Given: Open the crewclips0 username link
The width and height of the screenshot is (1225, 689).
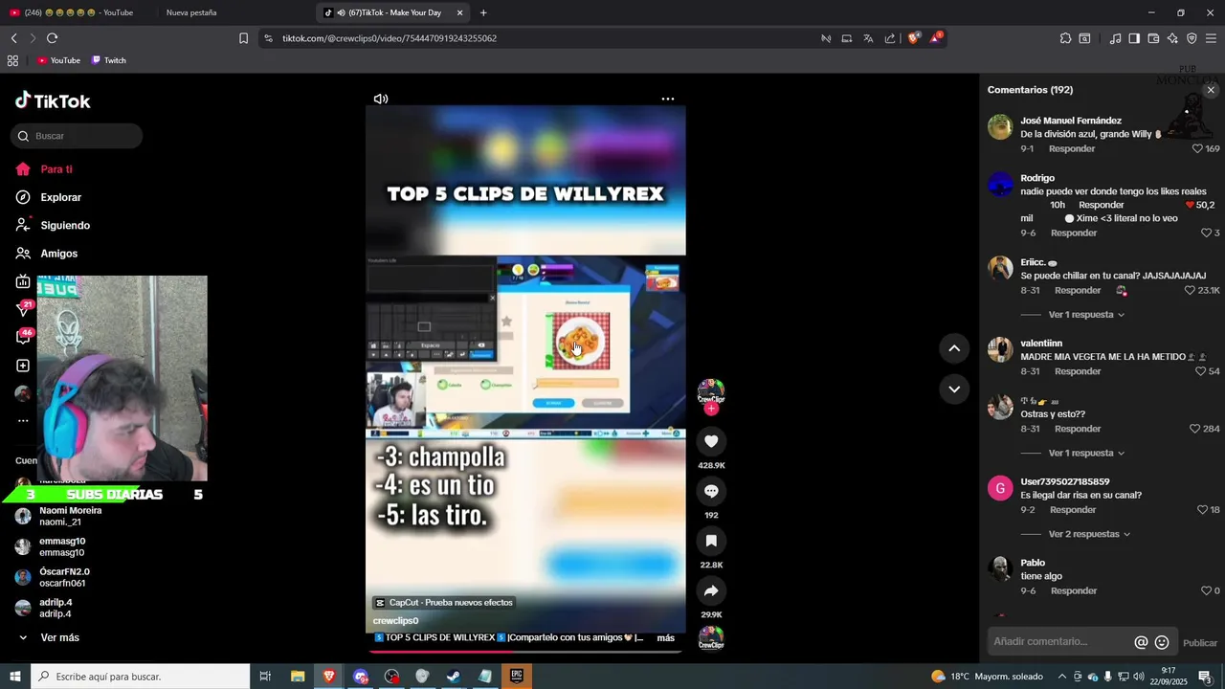Looking at the screenshot, I should [x=395, y=621].
